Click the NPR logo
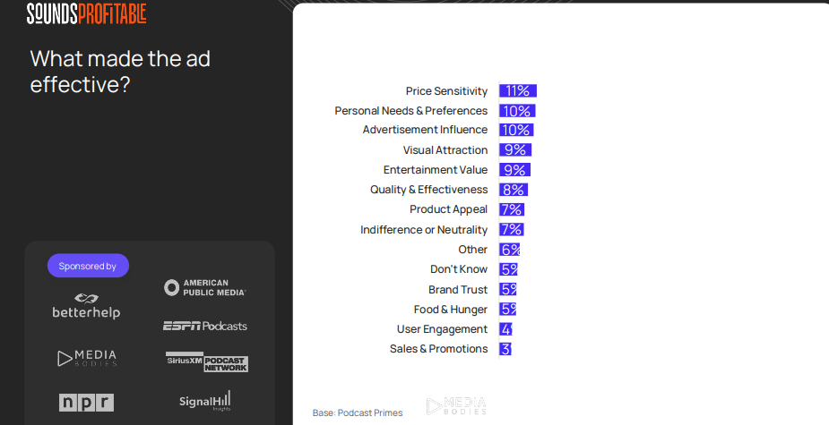Viewport: 829px width, 425px height. pos(86,403)
